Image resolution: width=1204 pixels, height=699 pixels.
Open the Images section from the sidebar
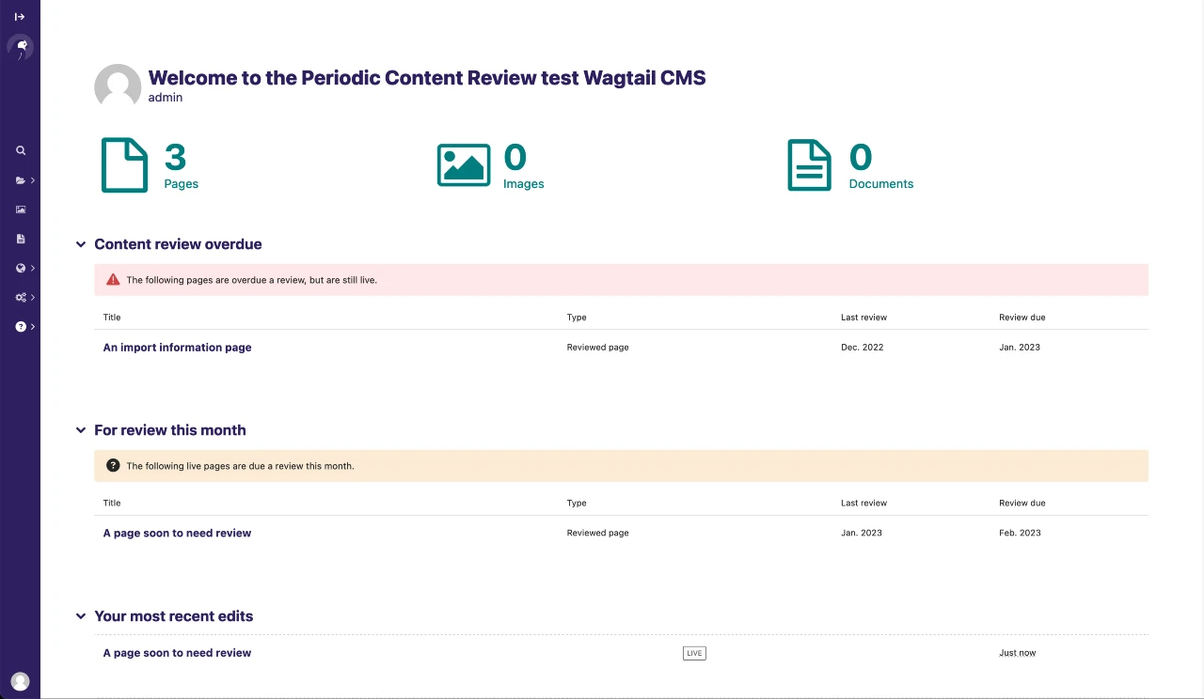[20, 209]
